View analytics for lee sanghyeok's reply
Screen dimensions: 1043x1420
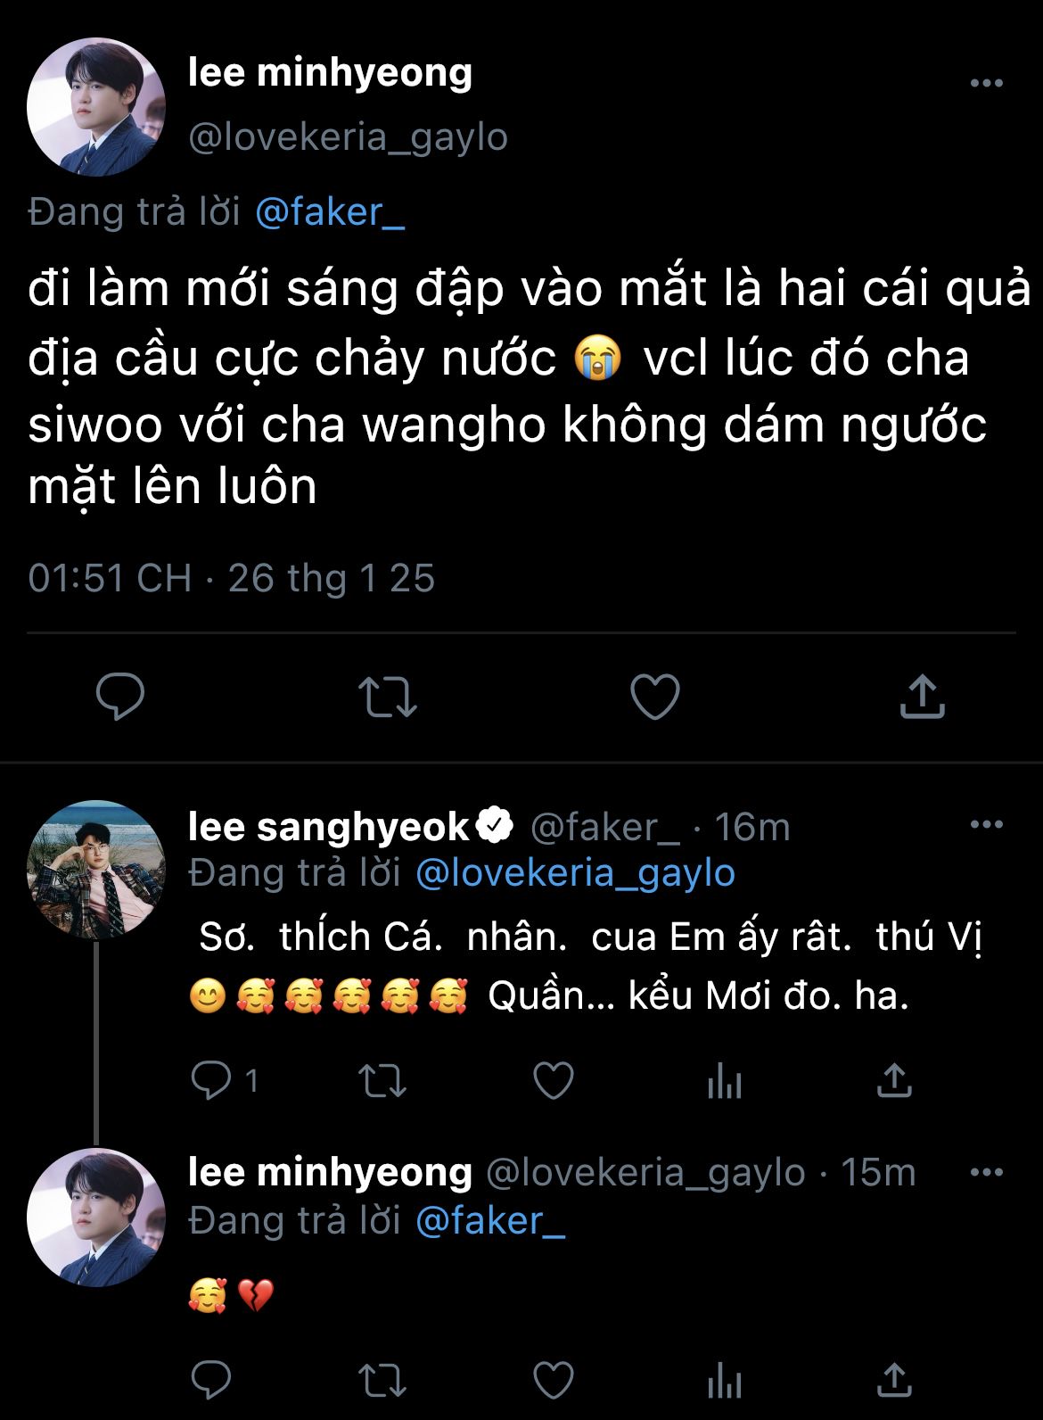(x=724, y=1081)
